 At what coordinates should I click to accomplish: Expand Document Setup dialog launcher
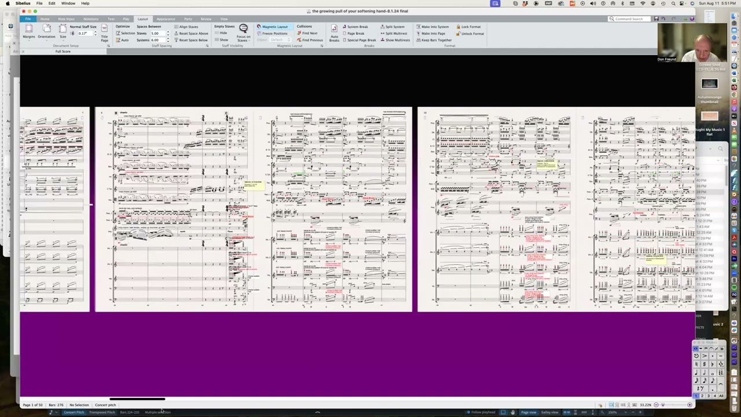pos(107,46)
